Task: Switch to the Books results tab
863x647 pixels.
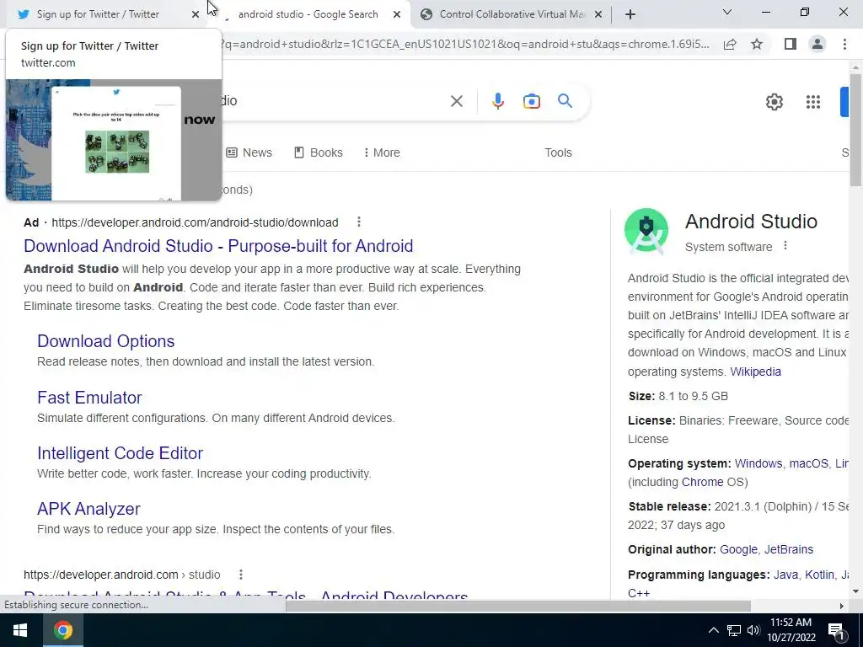Action: 318,152
